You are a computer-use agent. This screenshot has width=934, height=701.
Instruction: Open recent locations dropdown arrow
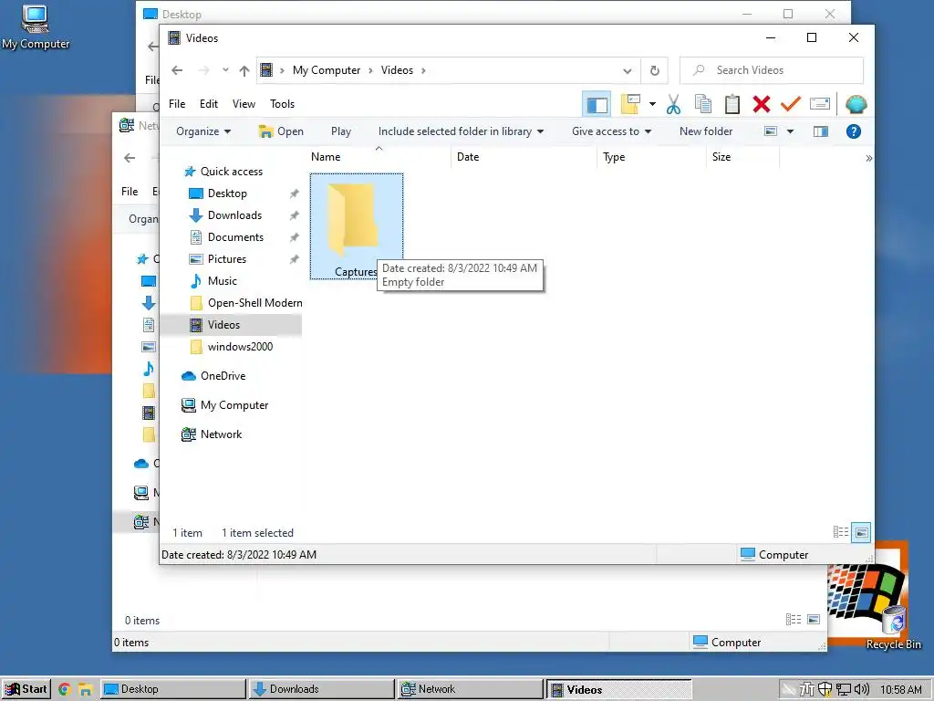(x=225, y=70)
